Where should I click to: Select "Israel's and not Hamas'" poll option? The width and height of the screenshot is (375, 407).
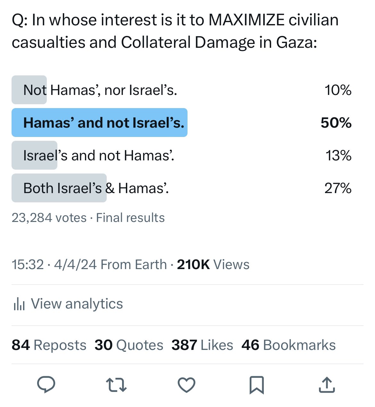(x=99, y=156)
